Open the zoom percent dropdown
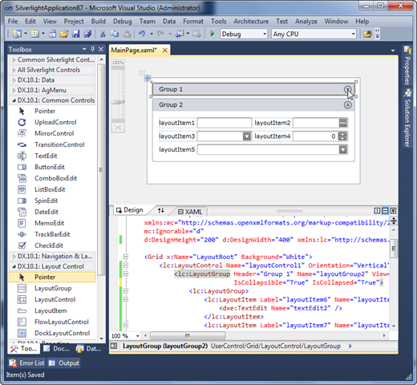Screen dimensions: 417x385 138,336
